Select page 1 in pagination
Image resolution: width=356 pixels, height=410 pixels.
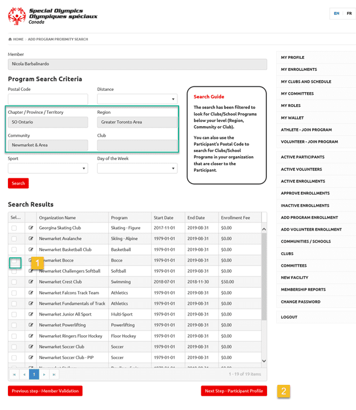(x=34, y=375)
